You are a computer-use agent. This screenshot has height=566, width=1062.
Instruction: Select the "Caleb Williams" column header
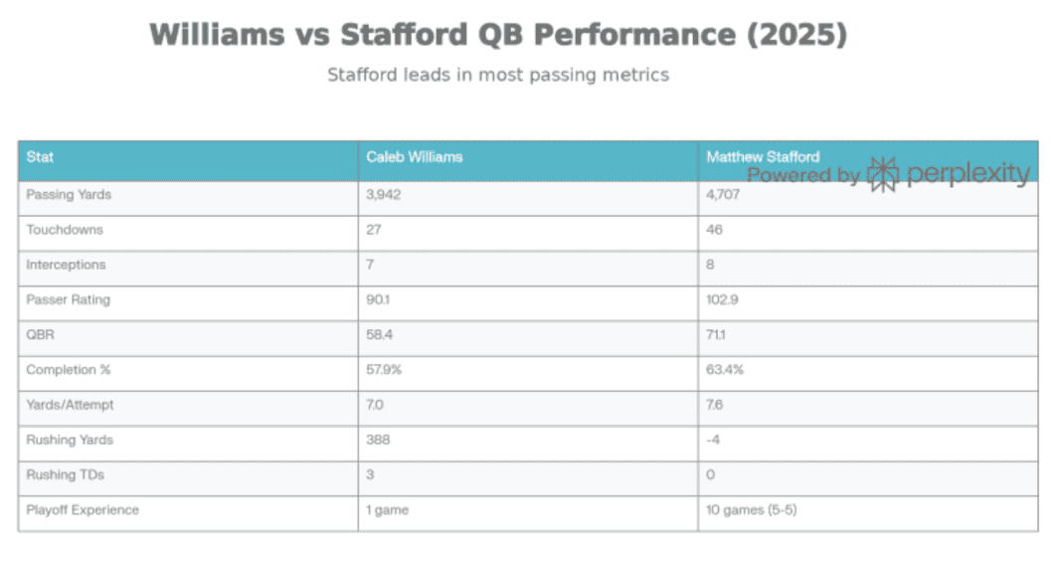tap(414, 157)
